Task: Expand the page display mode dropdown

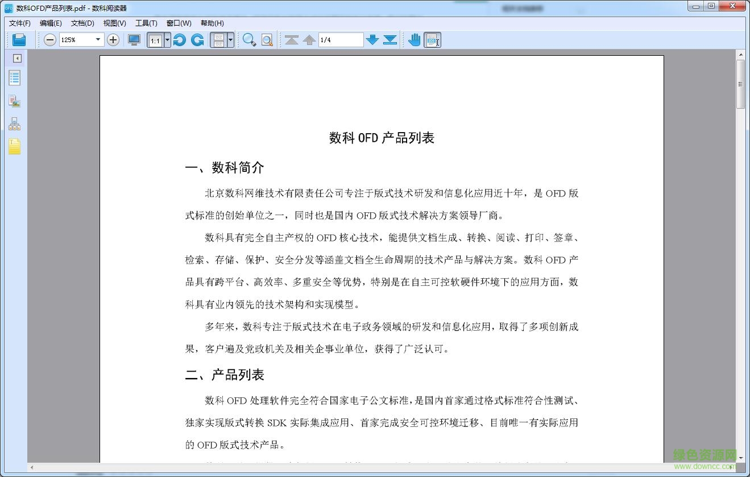Action: click(229, 39)
